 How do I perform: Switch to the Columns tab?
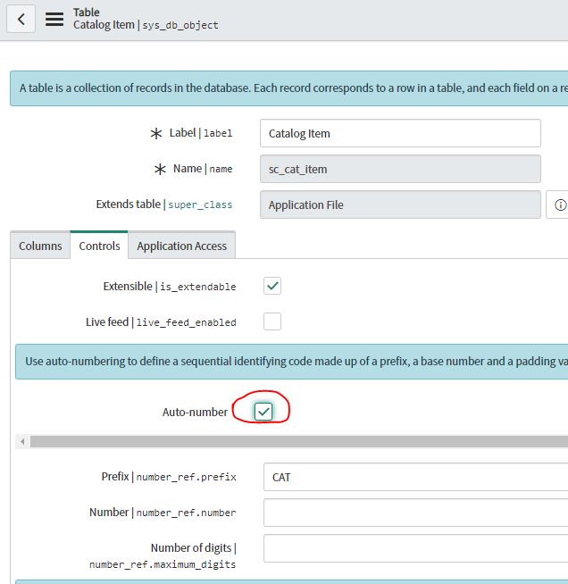40,246
